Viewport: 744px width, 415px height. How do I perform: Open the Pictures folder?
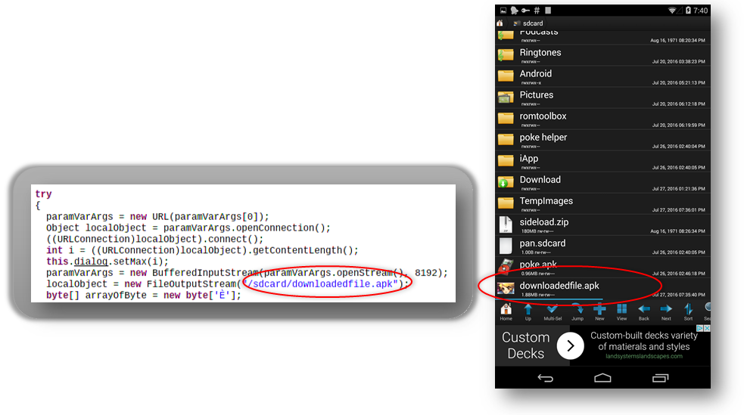pos(602,98)
